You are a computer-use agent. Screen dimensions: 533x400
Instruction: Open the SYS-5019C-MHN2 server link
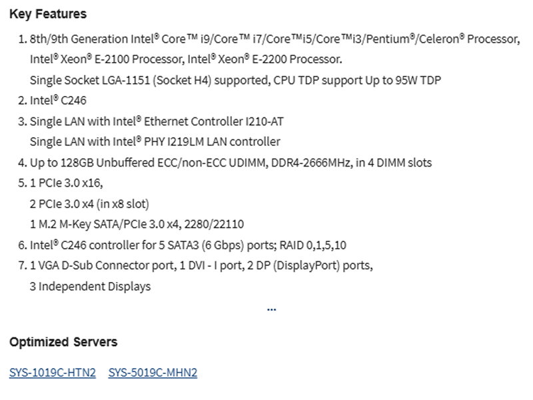(x=153, y=373)
